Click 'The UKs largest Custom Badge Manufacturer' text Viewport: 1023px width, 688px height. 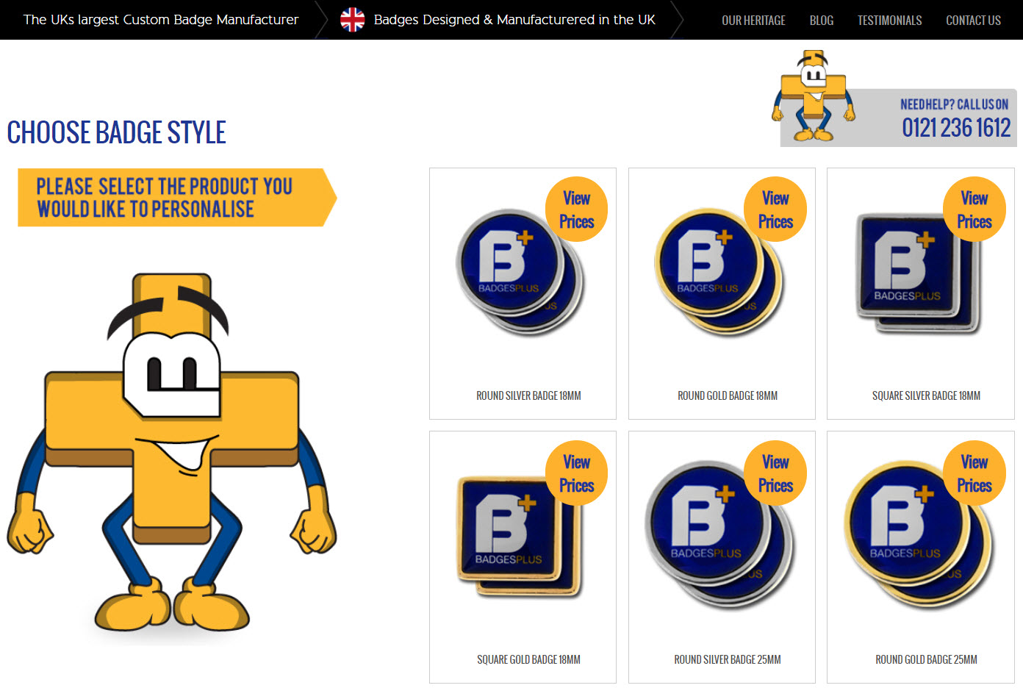tap(161, 20)
